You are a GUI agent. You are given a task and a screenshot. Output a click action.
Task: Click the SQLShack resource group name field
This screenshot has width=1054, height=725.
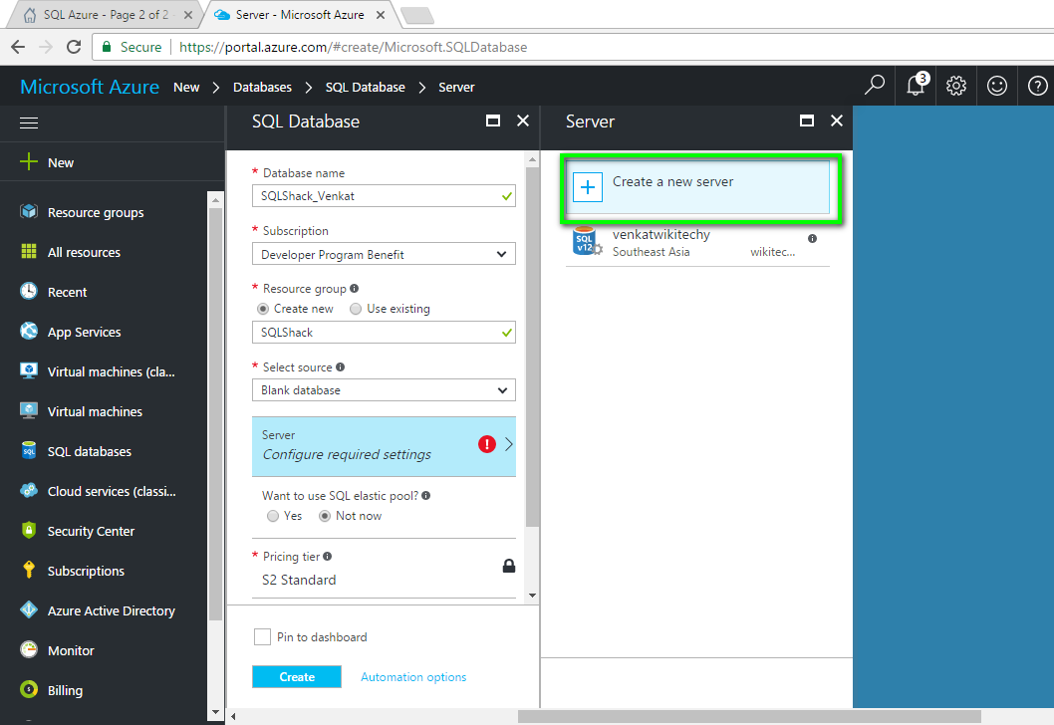click(x=384, y=333)
